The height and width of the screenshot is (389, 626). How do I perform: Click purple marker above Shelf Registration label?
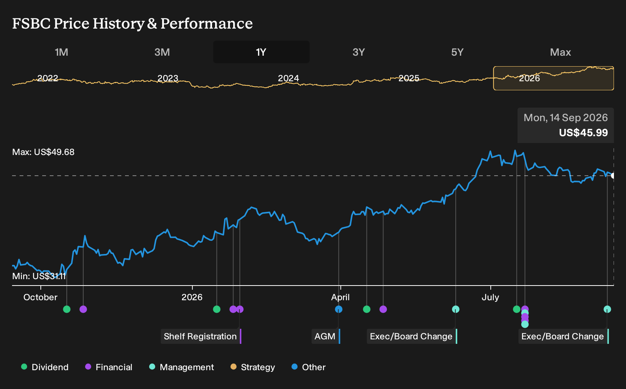pos(240,309)
